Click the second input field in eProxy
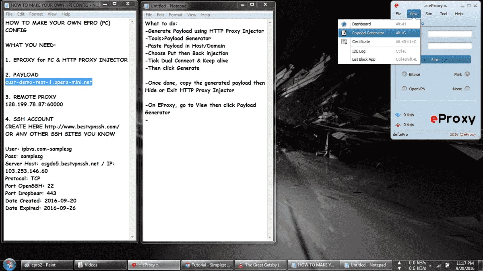The width and height of the screenshot is (483, 271). pyautogui.click(x=450, y=46)
